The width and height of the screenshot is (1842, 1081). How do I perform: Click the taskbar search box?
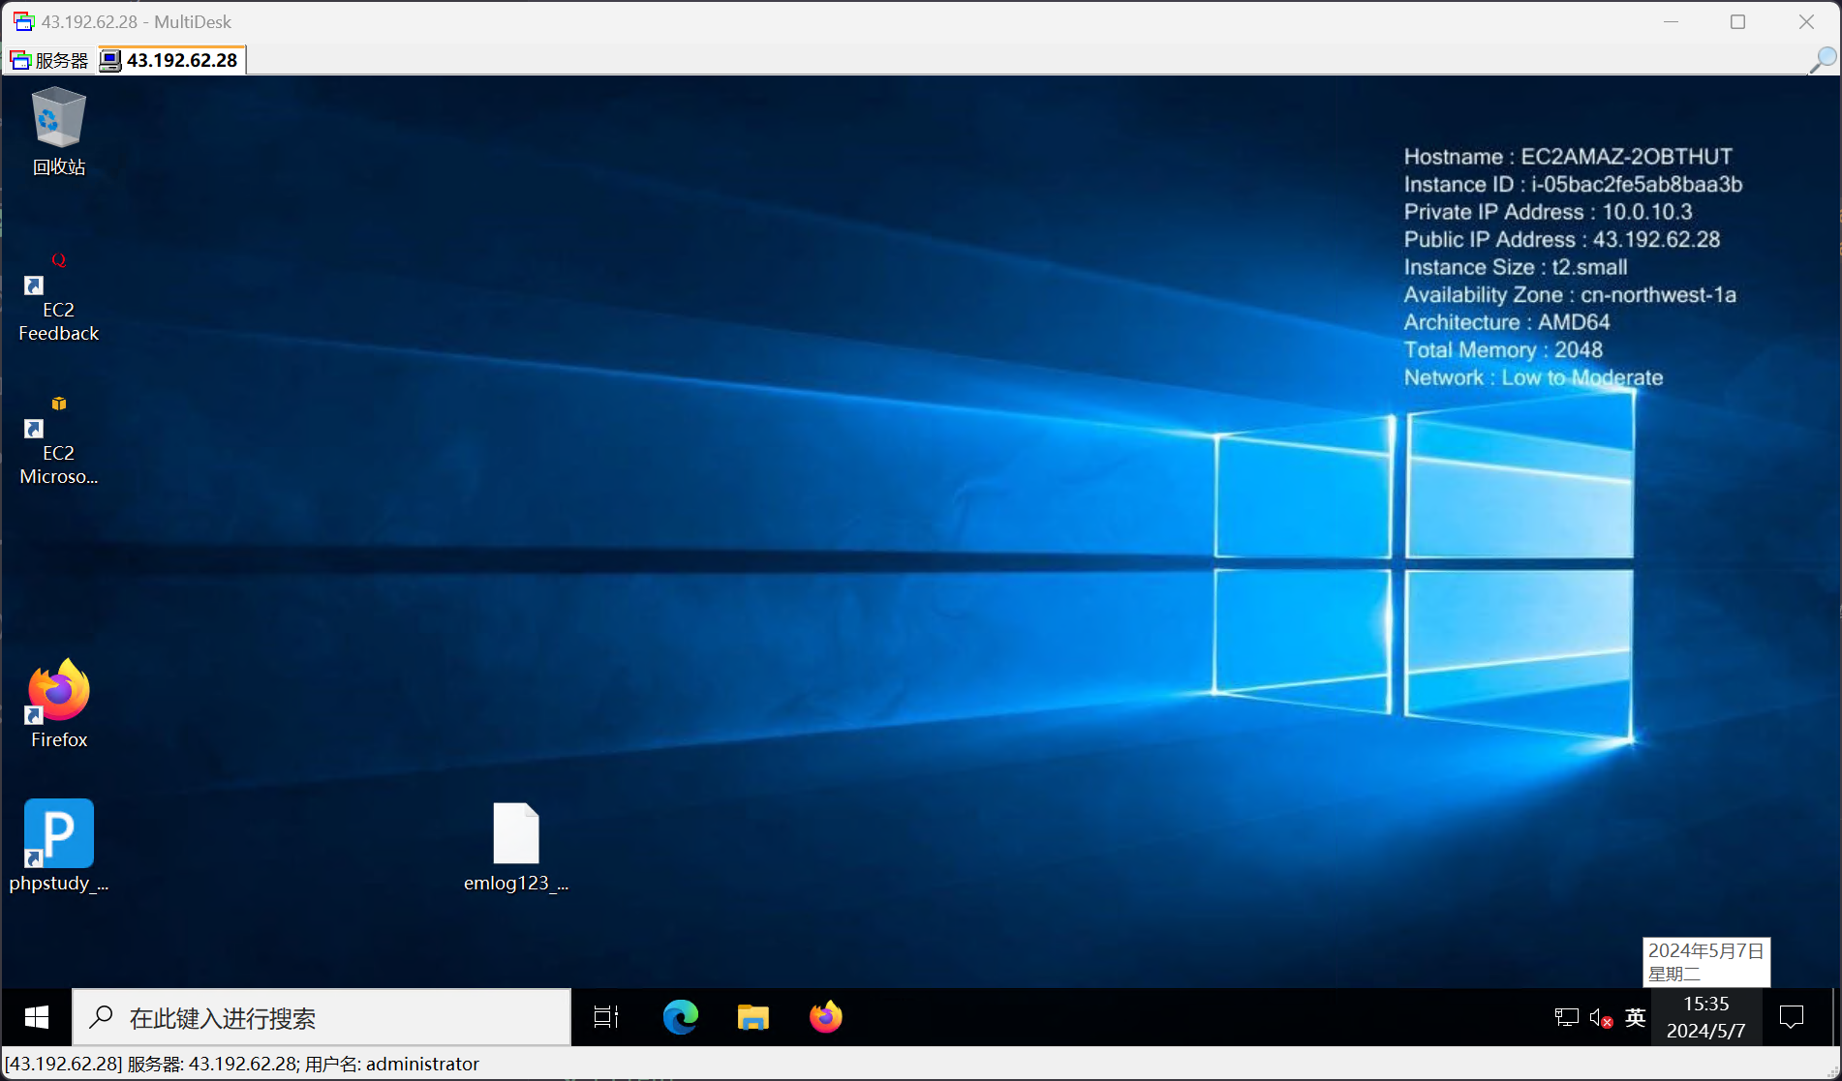(x=322, y=1017)
